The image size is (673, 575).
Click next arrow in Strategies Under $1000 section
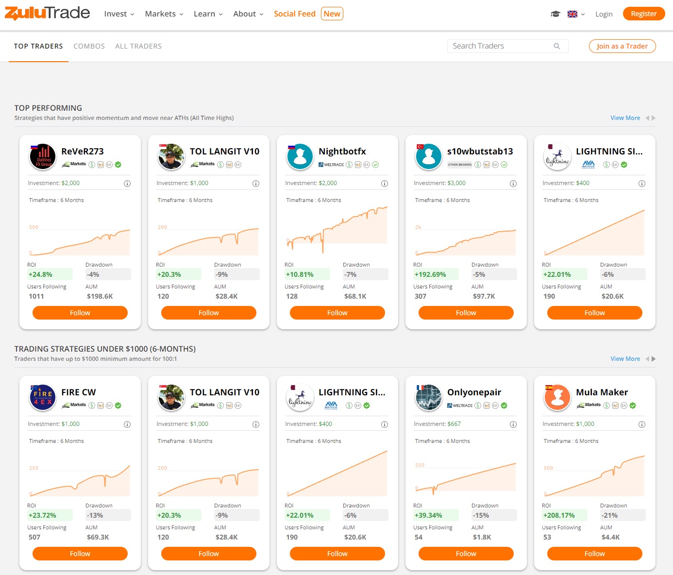pos(654,359)
